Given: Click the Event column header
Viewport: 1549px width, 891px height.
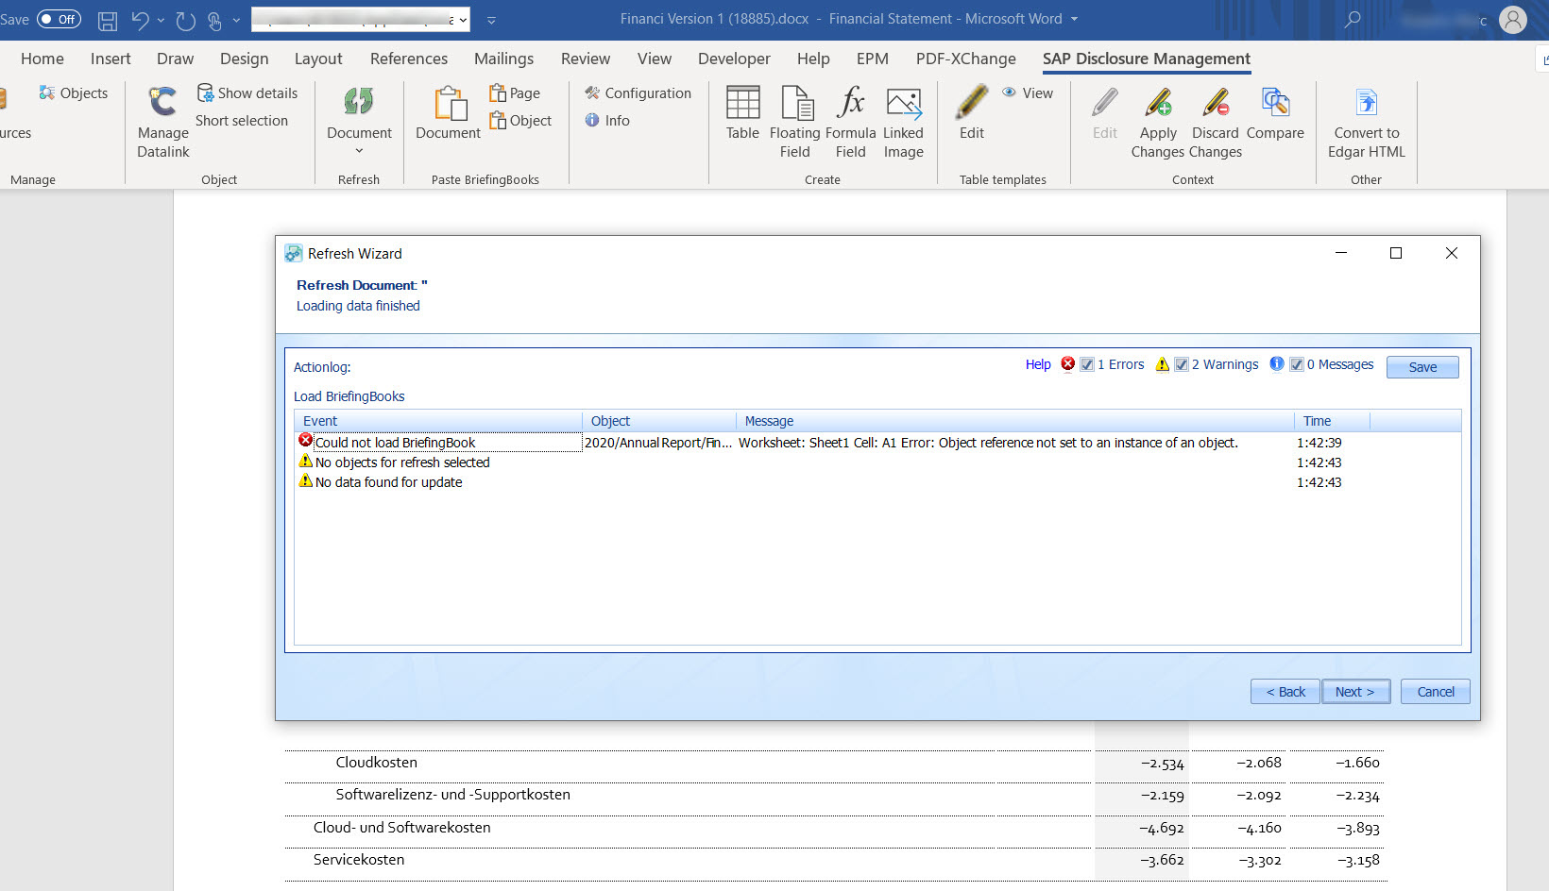Looking at the screenshot, I should (x=438, y=421).
